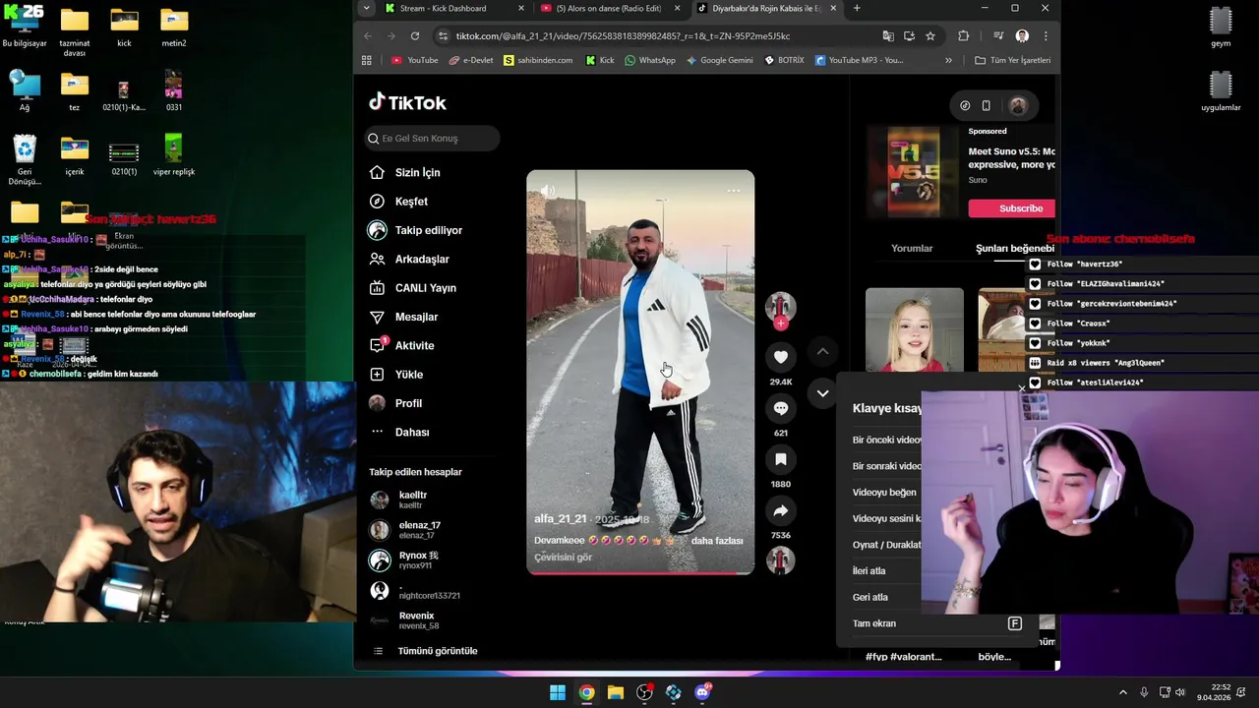Open the Windows Start button
The image size is (1259, 708).
click(x=558, y=692)
